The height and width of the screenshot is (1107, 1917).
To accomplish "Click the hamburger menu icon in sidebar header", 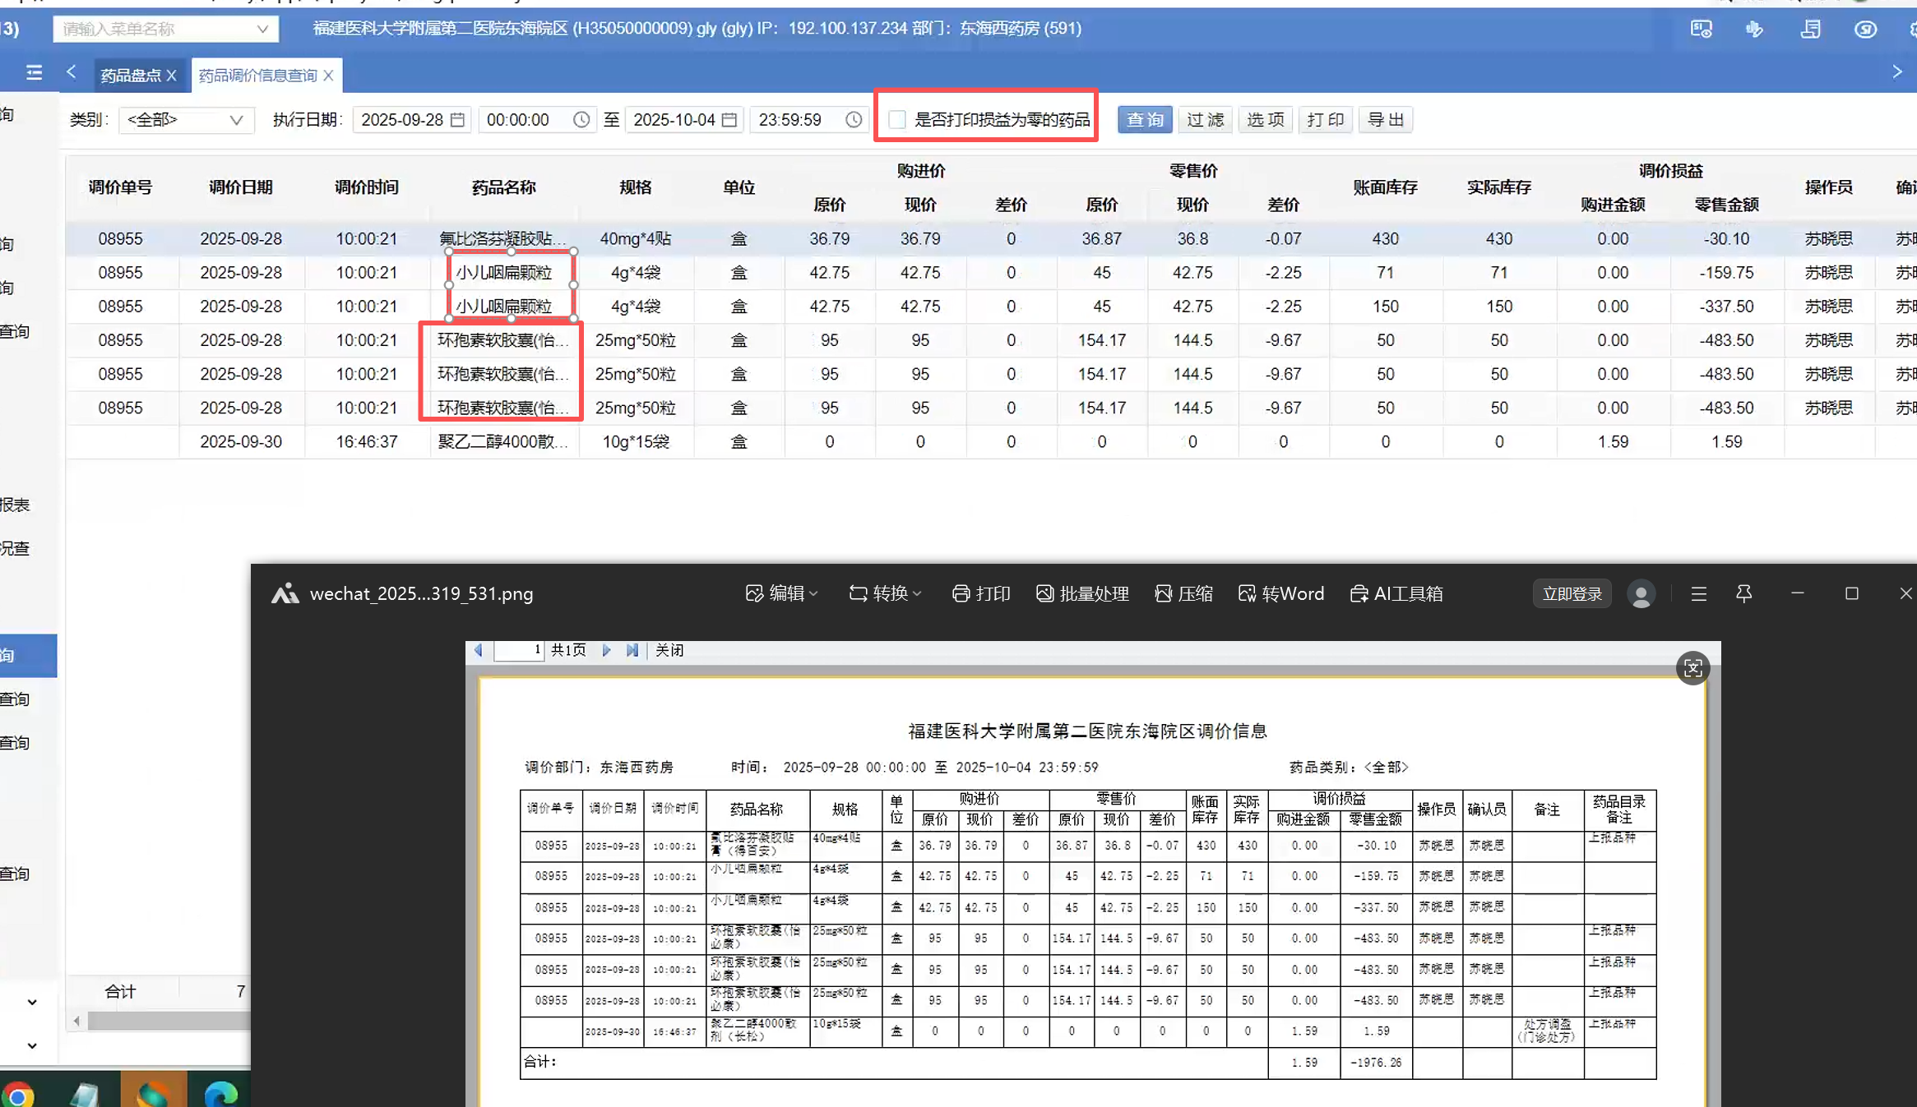I will coord(34,73).
